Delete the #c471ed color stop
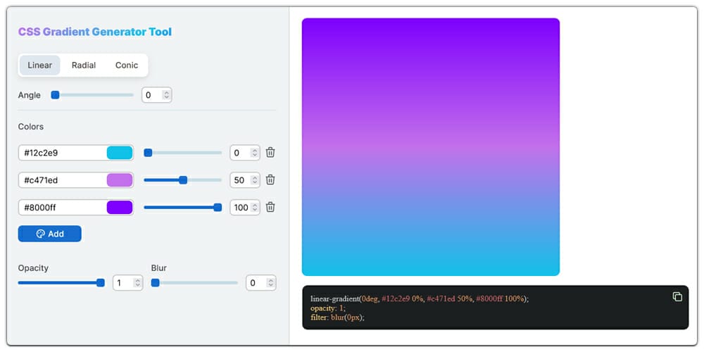This screenshot has height=352, width=704. [x=270, y=180]
